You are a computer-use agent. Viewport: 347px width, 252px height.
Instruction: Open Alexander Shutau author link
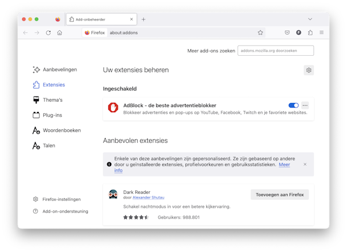click(148, 197)
